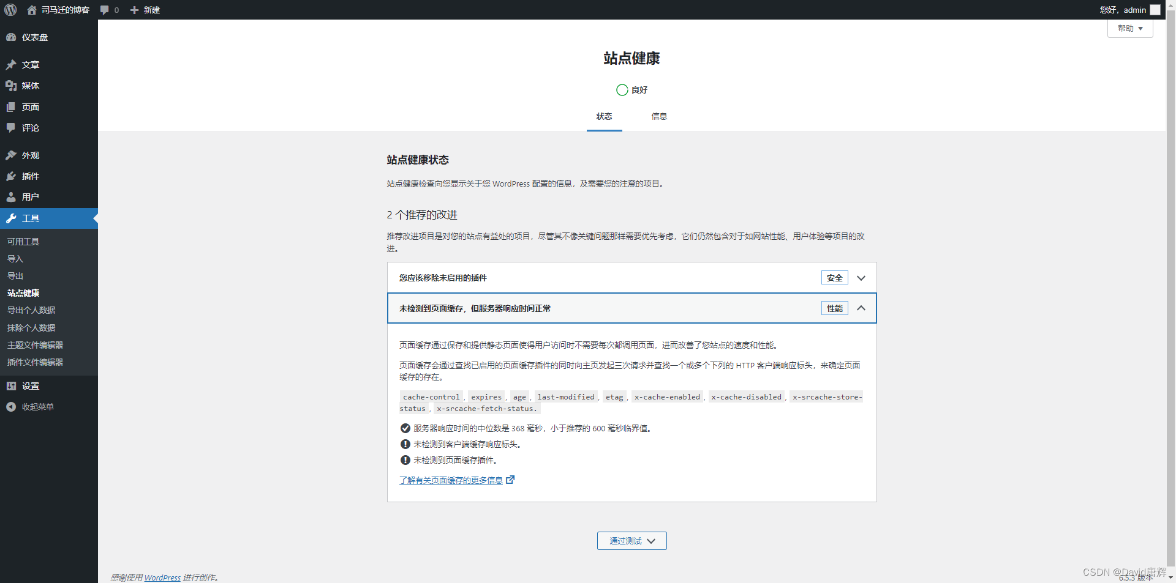Click the 评论 comment icon in sidebar

pos(11,128)
